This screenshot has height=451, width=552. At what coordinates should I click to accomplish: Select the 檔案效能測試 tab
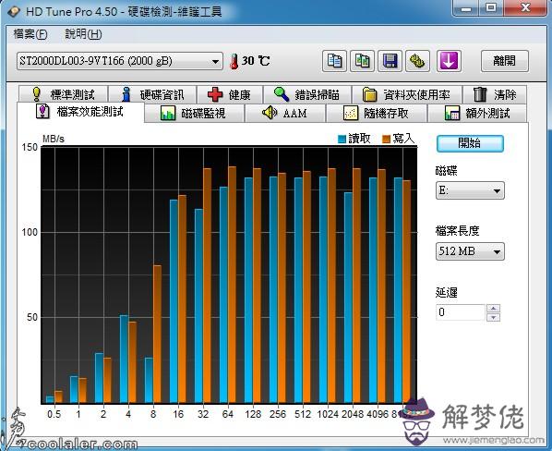80,112
